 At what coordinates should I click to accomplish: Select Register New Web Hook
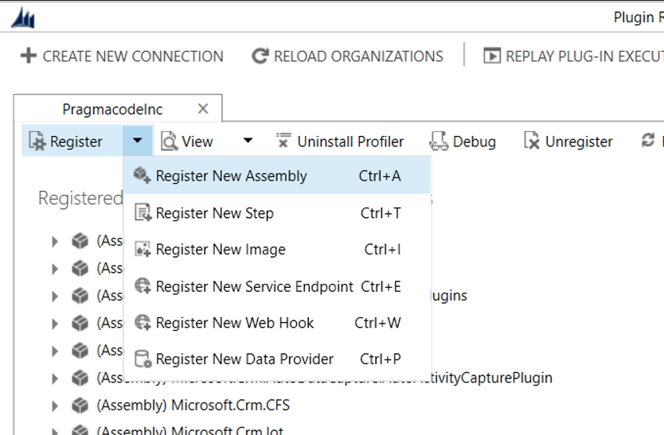click(x=277, y=323)
